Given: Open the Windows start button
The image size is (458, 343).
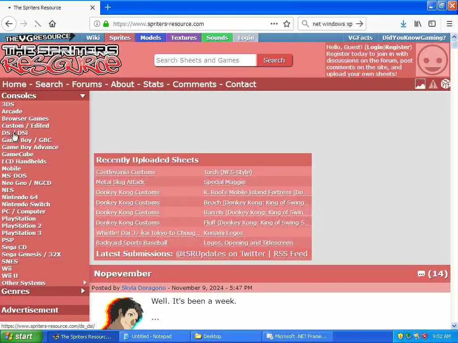Looking at the screenshot, I should tap(21, 336).
